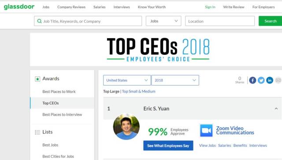This screenshot has width=282, height=160.
Task: Open Salaries menu in header
Action: [100, 7]
